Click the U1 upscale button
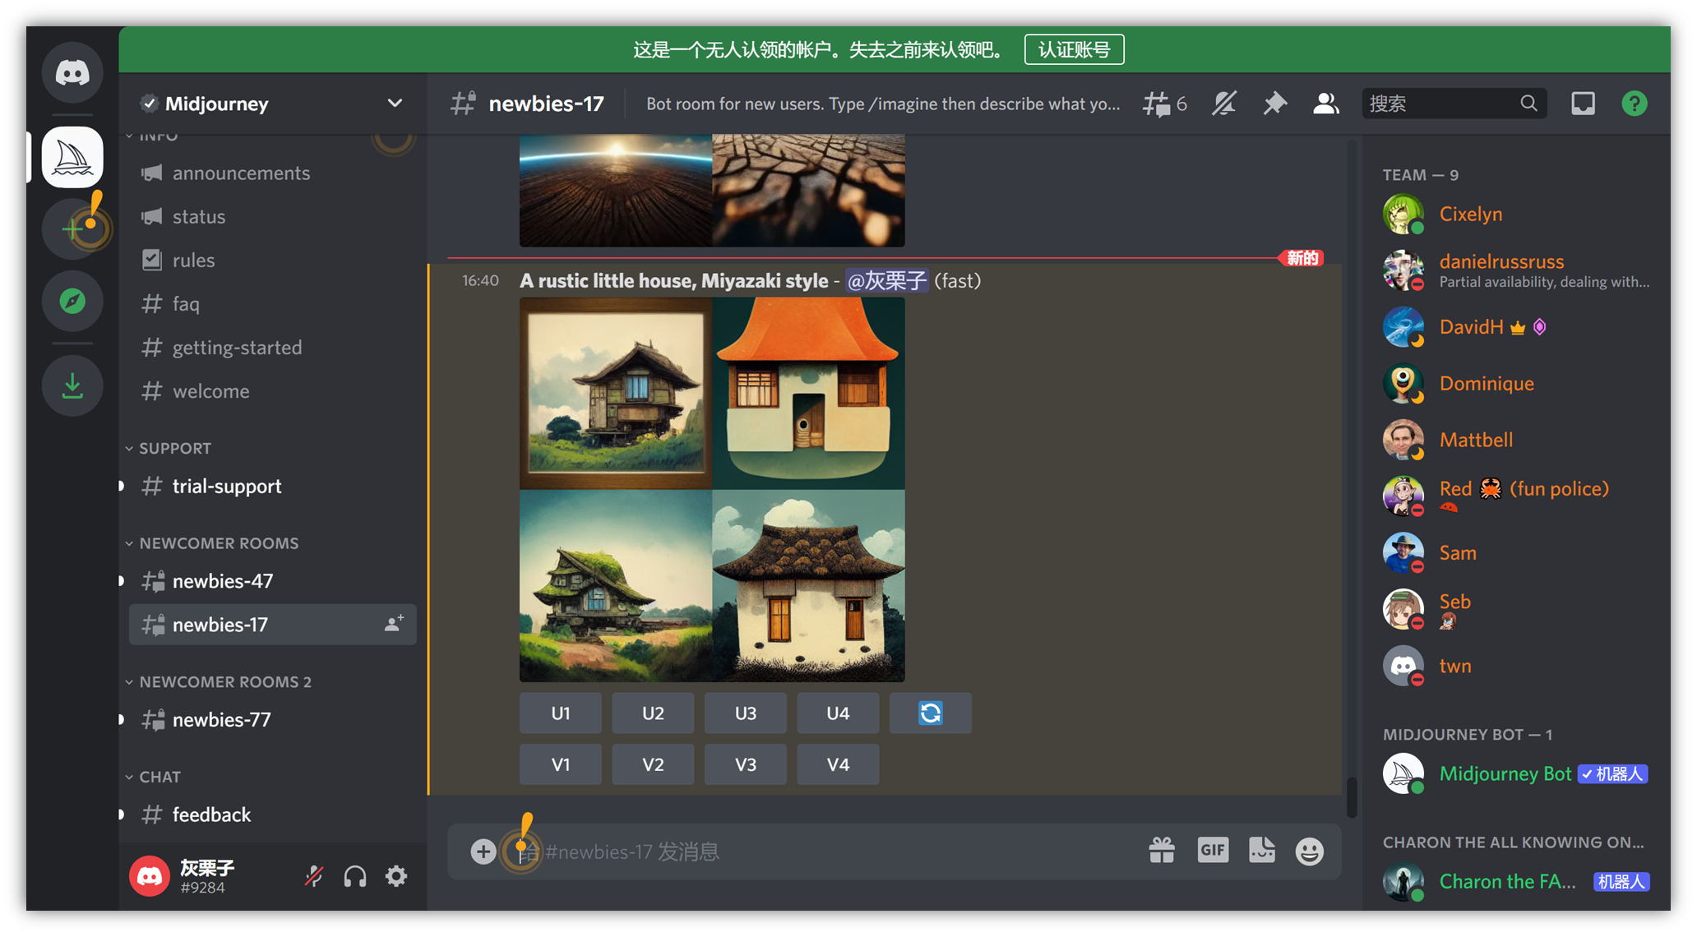This screenshot has height=937, width=1697. click(560, 713)
